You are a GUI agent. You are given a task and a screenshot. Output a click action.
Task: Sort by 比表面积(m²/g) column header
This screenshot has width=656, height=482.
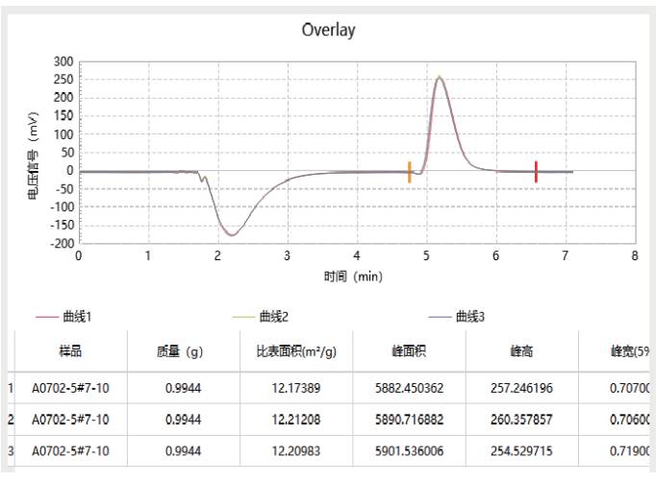pyautogui.click(x=296, y=351)
